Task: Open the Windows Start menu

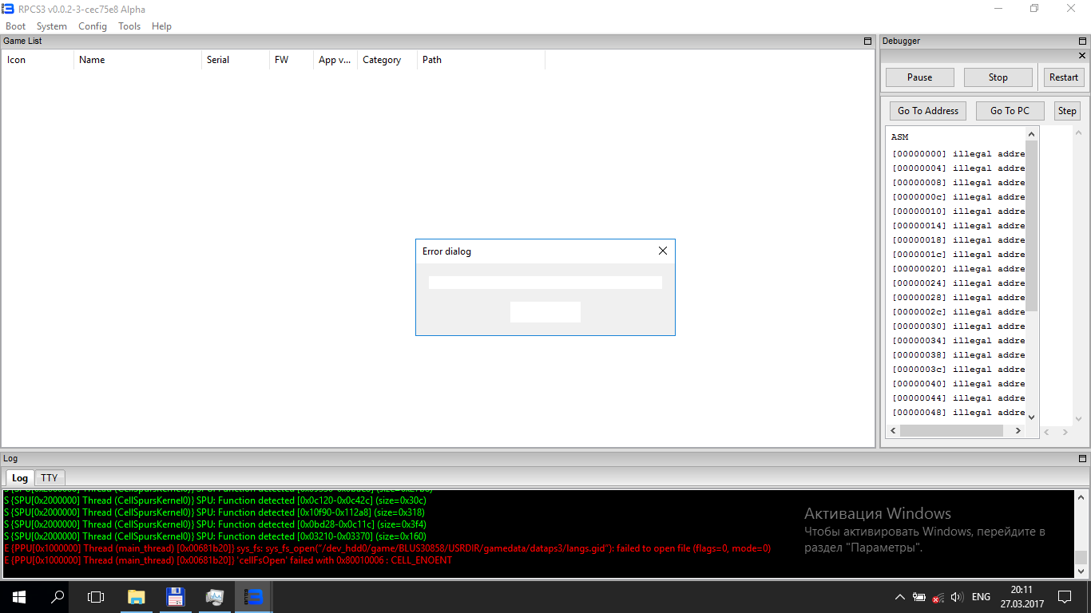Action: [x=19, y=597]
